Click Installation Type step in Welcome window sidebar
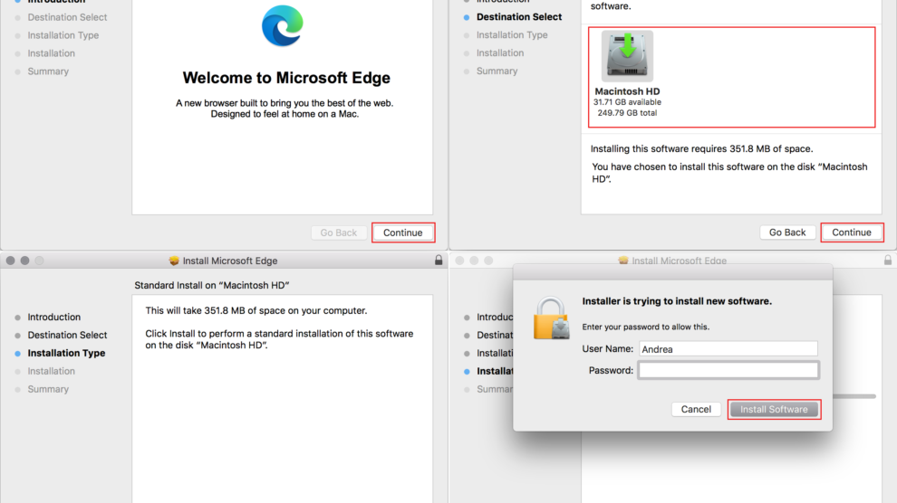The width and height of the screenshot is (897, 503). pos(63,35)
